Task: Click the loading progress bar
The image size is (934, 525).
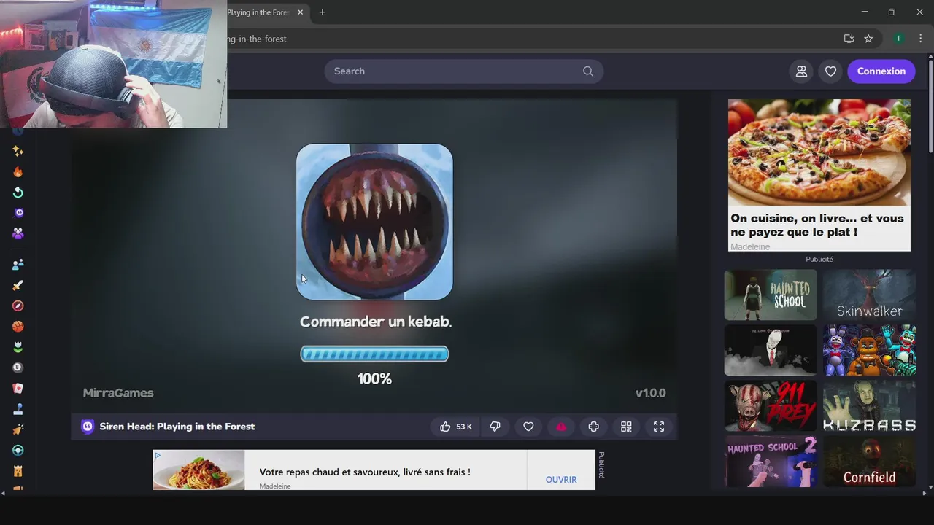Action: tap(374, 354)
